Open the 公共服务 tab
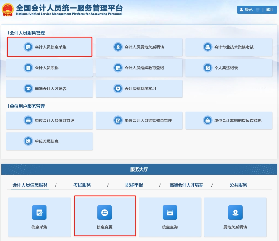 pos(238,185)
